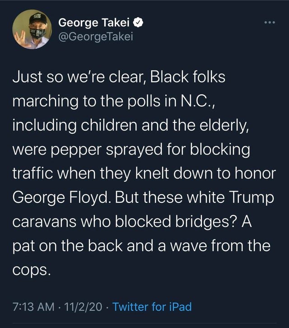
Task: Click the phrase "pepper sprayed" in tweet
Action: click(x=107, y=150)
